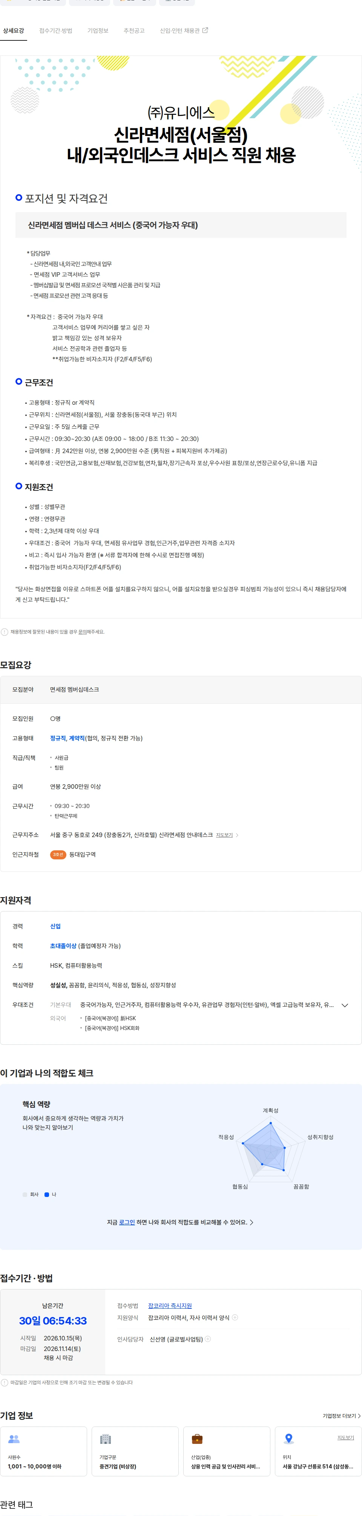This screenshot has height=1516, width=362.
Task: Click the 포지션 및 자격요건 section heading
Action: (66, 198)
